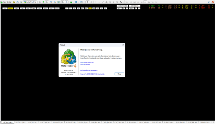This screenshot has height=124, width=215.
Task: Switch chart to candlesticks icon
Action: click(43, 2)
